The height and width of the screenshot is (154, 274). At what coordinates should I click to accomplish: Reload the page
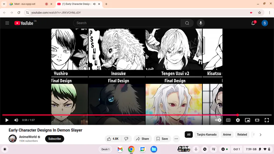pyautogui.click(x=19, y=12)
